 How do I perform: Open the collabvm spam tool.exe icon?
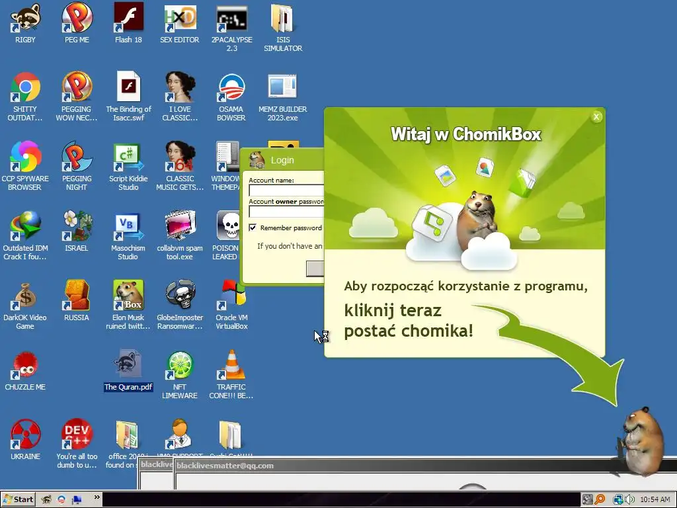coord(180,226)
